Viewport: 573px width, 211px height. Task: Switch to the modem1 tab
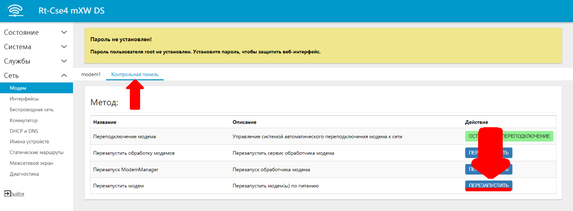click(91, 74)
